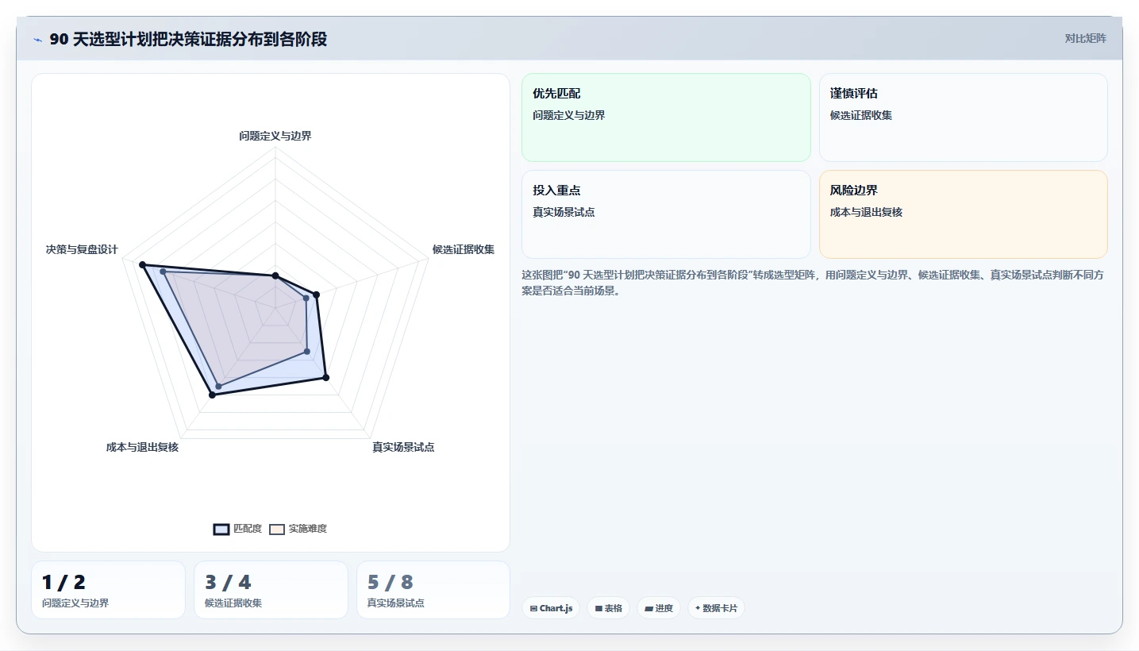1139x651 pixels.
Task: Click the 数据卡片 tag icon
Action: 698,608
